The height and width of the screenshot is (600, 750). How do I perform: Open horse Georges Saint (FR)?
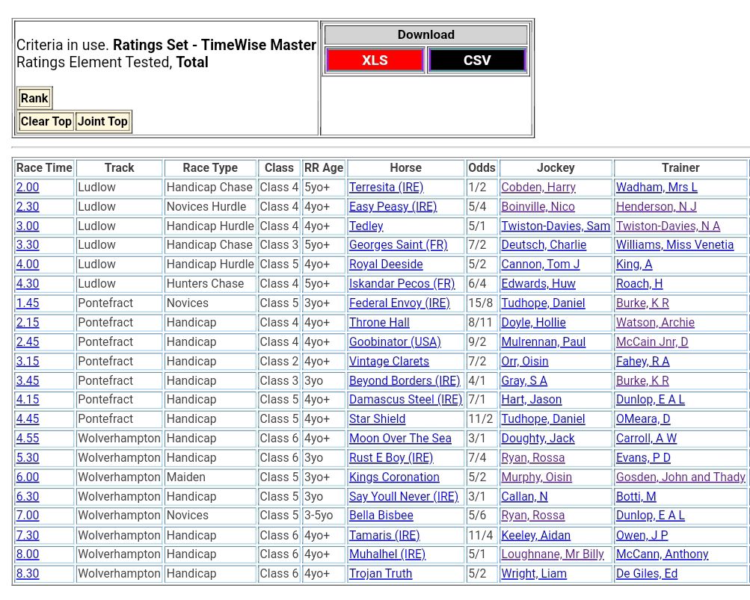pos(398,245)
